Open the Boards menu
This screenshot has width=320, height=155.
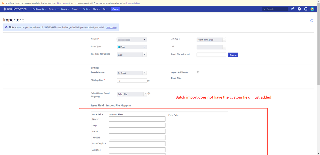click(76, 9)
